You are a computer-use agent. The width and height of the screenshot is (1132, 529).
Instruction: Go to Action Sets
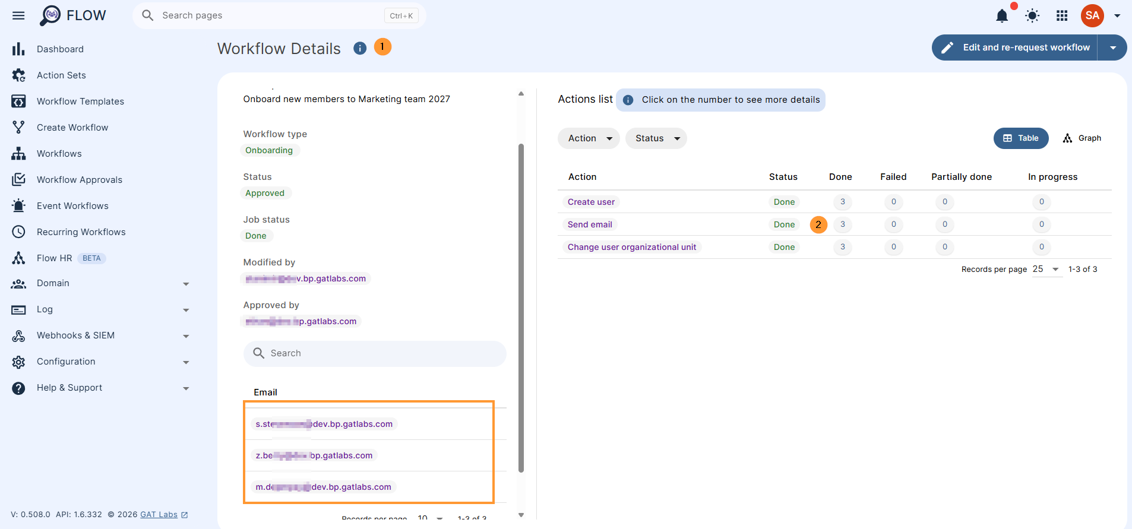tap(61, 75)
